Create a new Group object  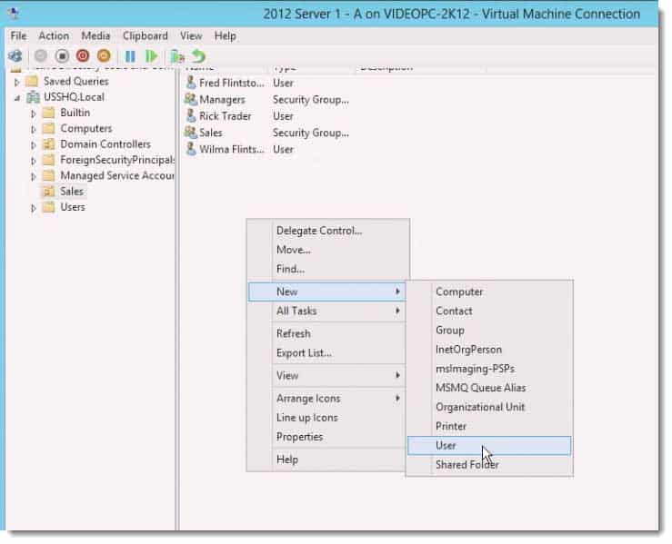point(489,330)
